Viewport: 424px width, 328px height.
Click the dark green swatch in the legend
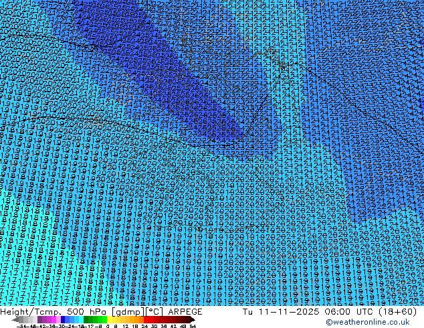86,320
